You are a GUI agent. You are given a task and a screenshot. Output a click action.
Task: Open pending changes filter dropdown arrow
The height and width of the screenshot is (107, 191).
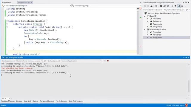tap(158, 6)
